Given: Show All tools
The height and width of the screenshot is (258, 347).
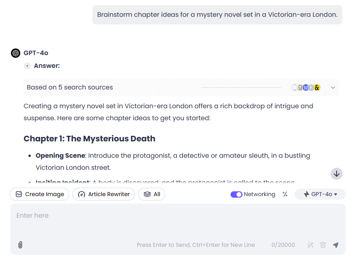Looking at the screenshot, I should [x=152, y=194].
